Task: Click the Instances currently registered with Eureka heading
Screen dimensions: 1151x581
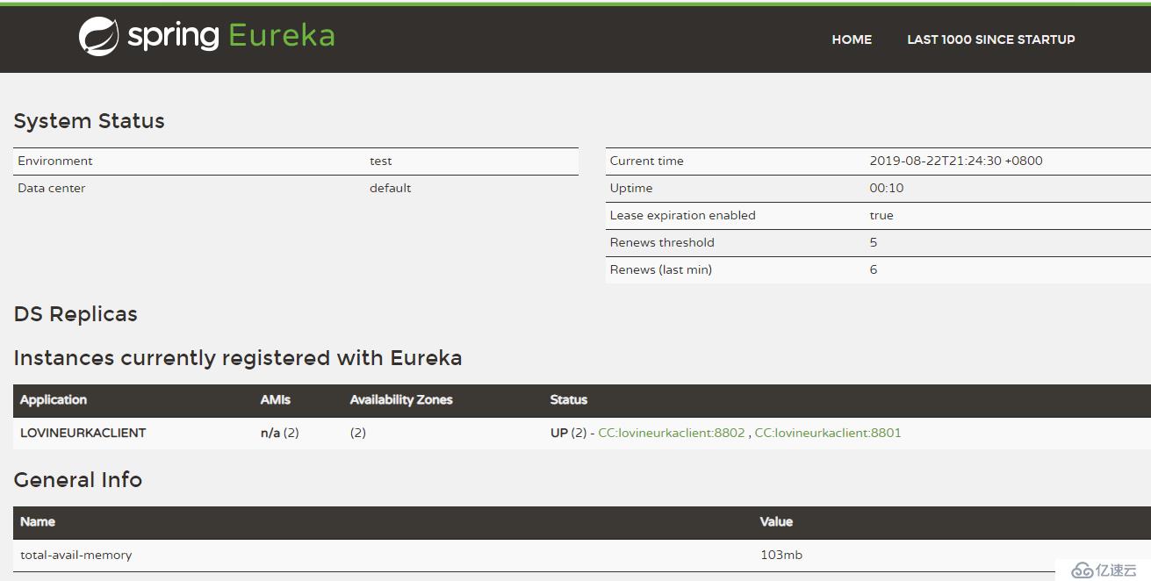Action: point(238,358)
